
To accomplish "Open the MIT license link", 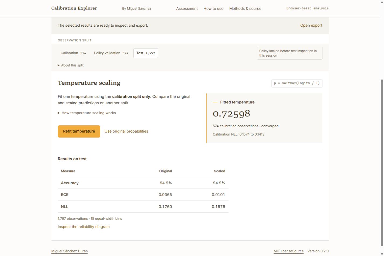I will tap(283, 251).
